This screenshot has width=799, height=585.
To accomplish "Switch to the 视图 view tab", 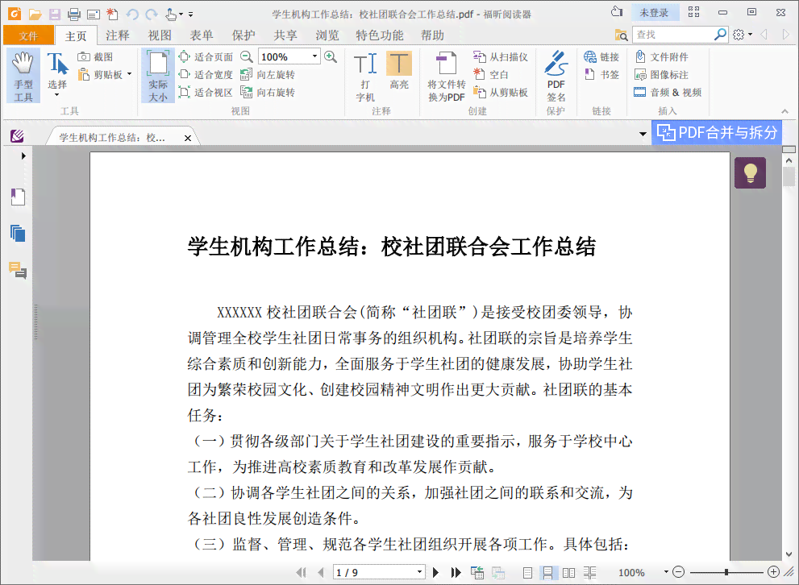I will (x=160, y=35).
